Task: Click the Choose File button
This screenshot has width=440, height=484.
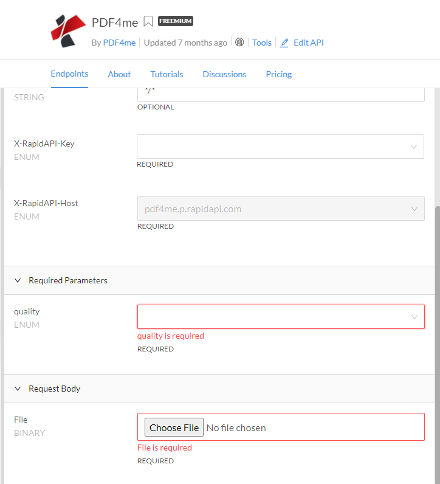Action: 174,427
